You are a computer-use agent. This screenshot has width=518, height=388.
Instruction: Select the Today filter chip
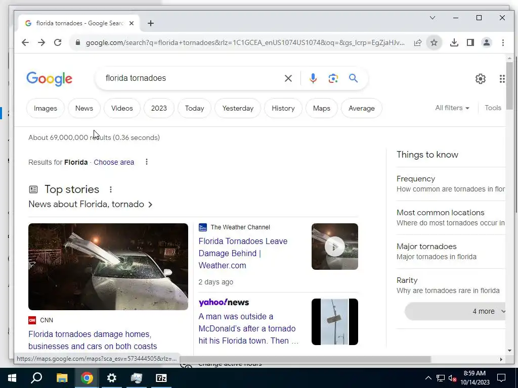tap(194, 108)
